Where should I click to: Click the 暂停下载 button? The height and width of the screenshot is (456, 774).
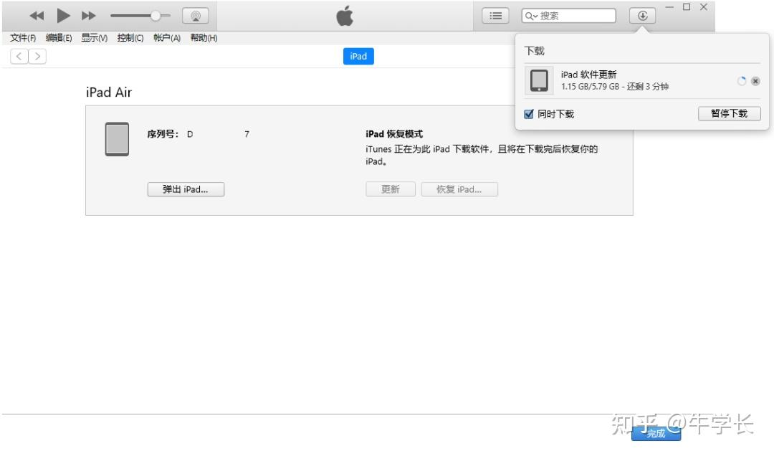(x=729, y=113)
